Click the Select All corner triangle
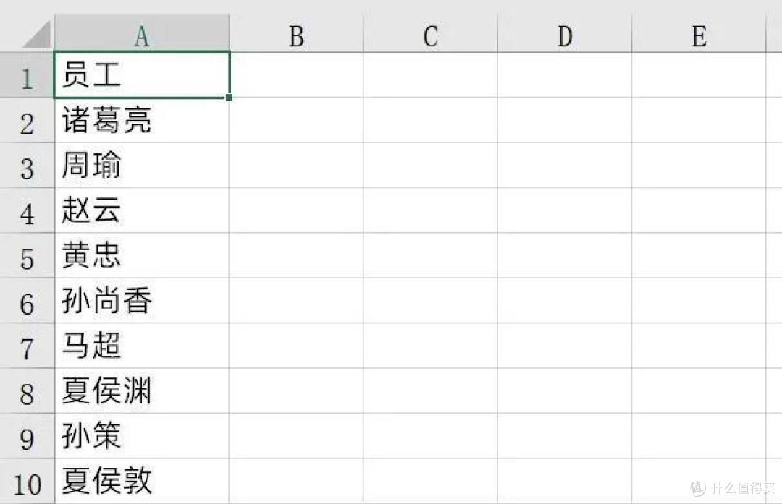This screenshot has width=782, height=504. 37,34
